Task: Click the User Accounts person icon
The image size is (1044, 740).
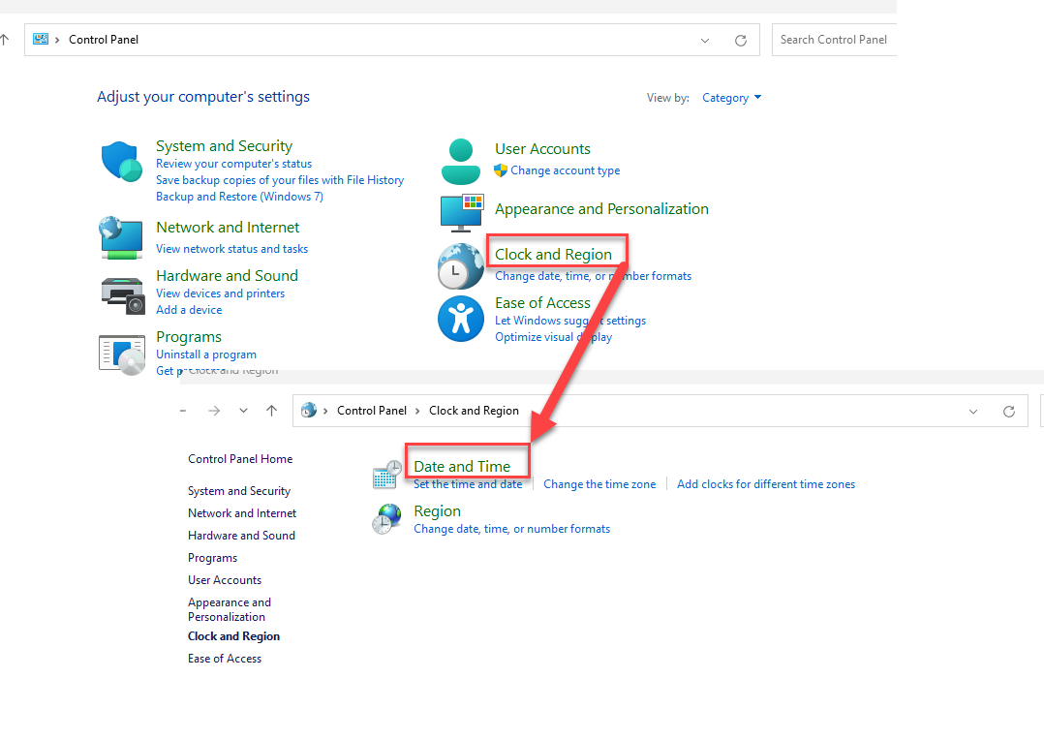Action: coord(461,161)
